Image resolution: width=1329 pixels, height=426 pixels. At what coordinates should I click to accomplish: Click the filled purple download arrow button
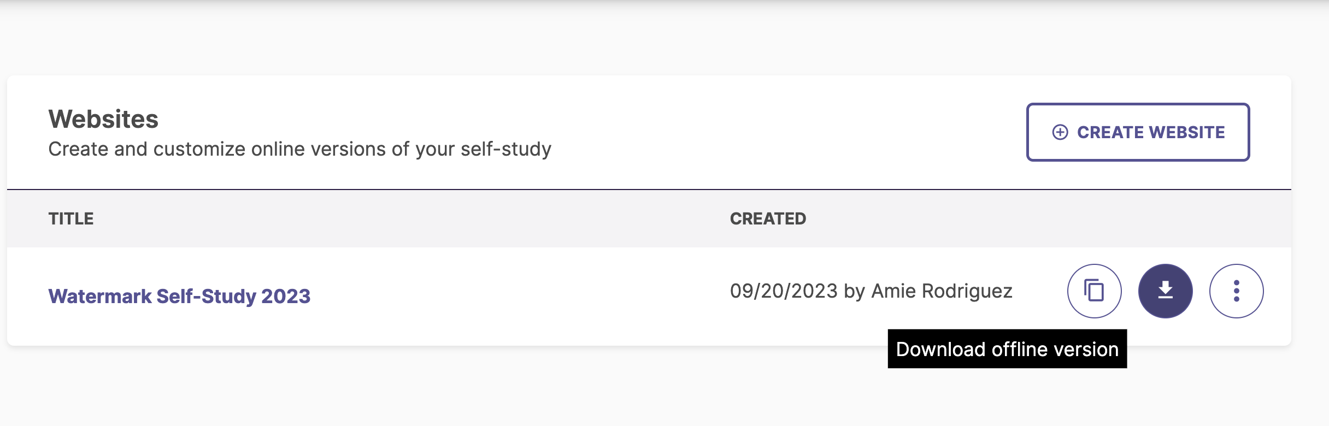[1165, 291]
